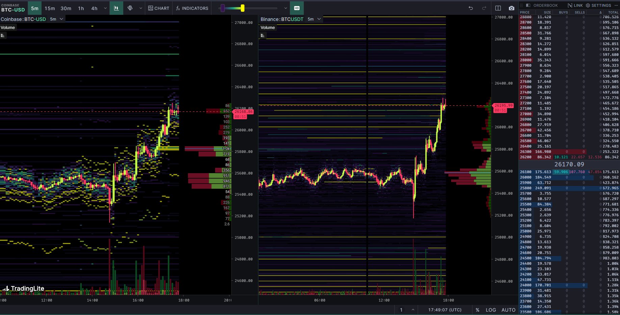The width and height of the screenshot is (620, 315).
Task: Click the 17:49:07 (UTC) clock
Action: [445, 310]
